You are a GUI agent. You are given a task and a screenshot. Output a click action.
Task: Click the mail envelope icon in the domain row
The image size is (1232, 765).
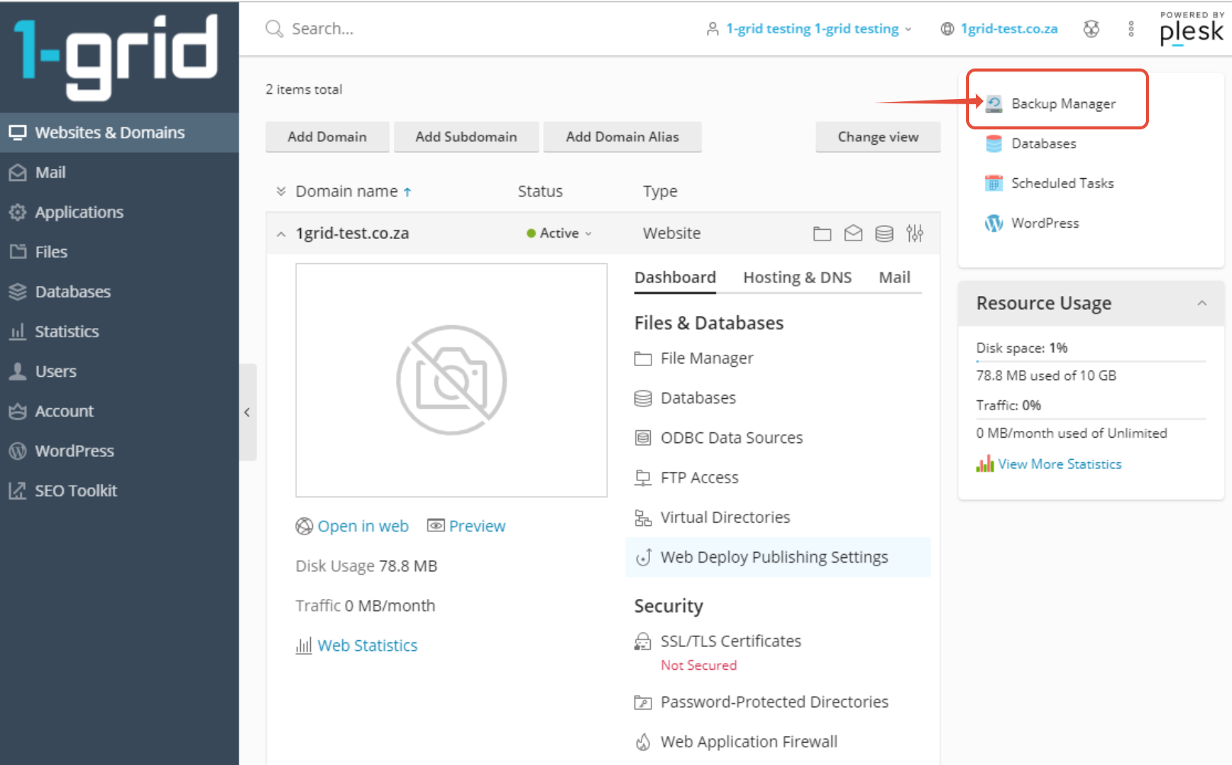pyautogui.click(x=853, y=234)
